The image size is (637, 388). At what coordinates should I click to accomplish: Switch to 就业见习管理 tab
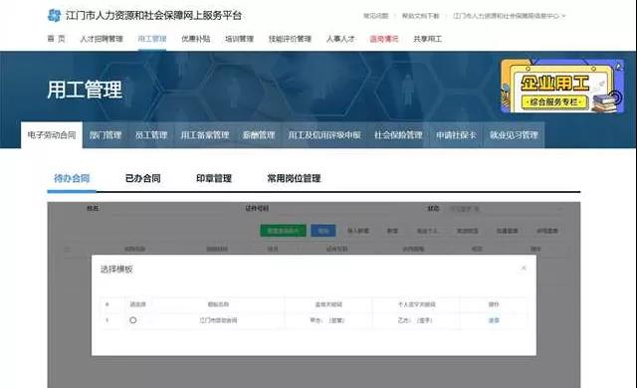pos(514,134)
